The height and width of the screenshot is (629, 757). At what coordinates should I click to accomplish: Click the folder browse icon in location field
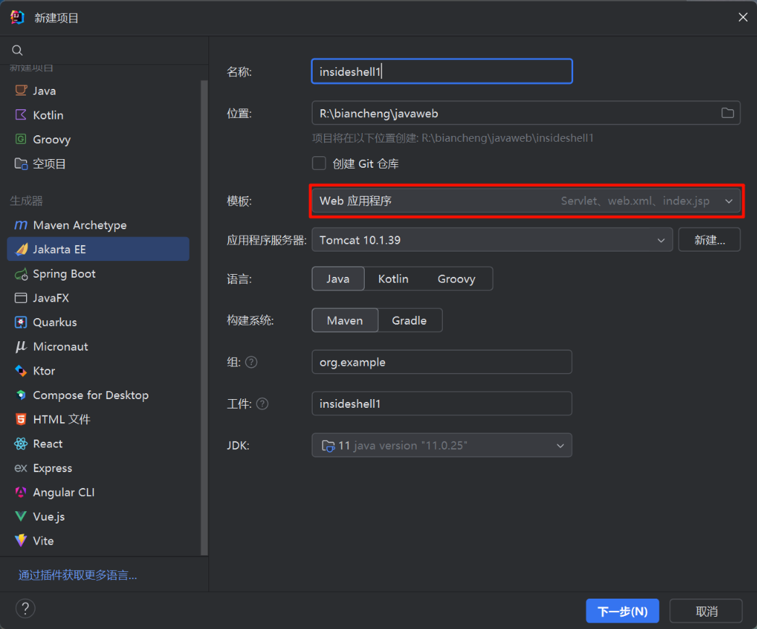pos(727,113)
